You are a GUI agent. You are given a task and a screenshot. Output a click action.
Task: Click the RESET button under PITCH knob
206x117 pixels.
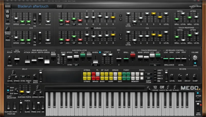coord(10,63)
